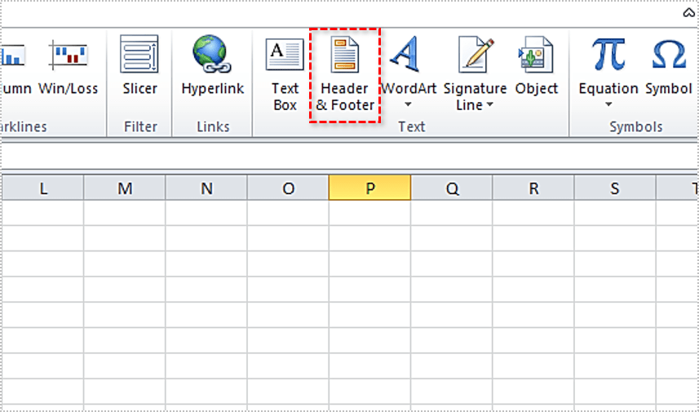Image resolution: width=699 pixels, height=412 pixels.
Task: Select column M header
Action: click(x=125, y=188)
